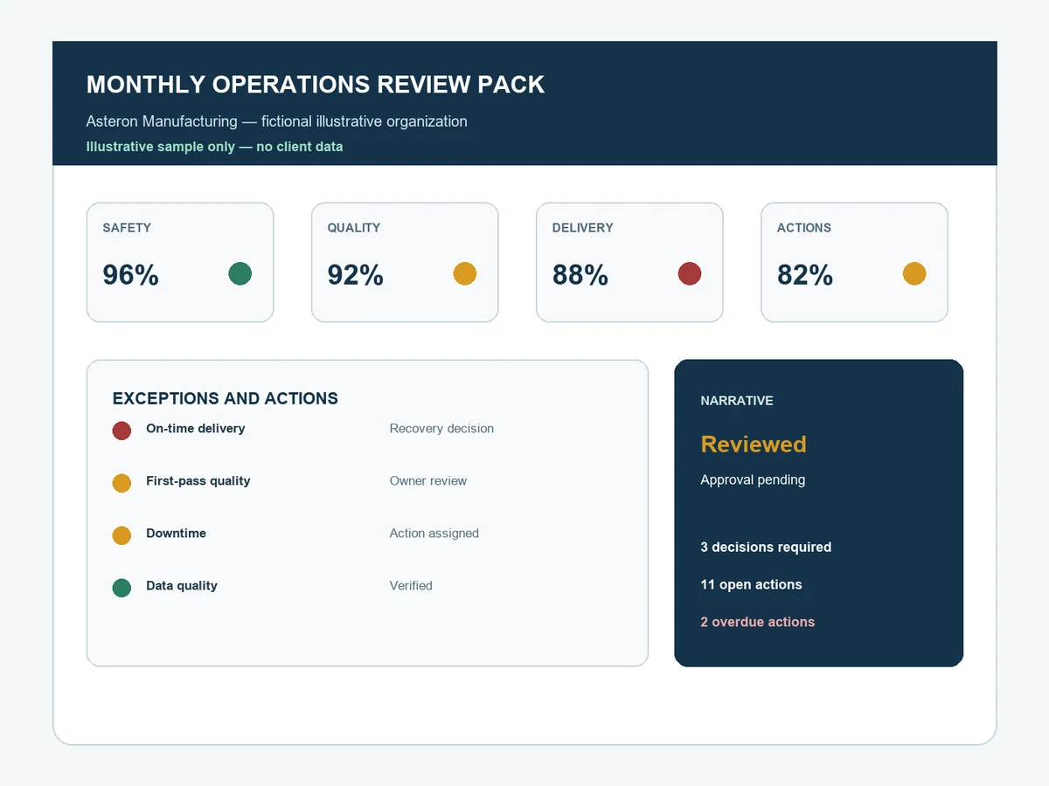Image resolution: width=1049 pixels, height=786 pixels.
Task: Click the Data quality row label
Action: [x=182, y=586]
